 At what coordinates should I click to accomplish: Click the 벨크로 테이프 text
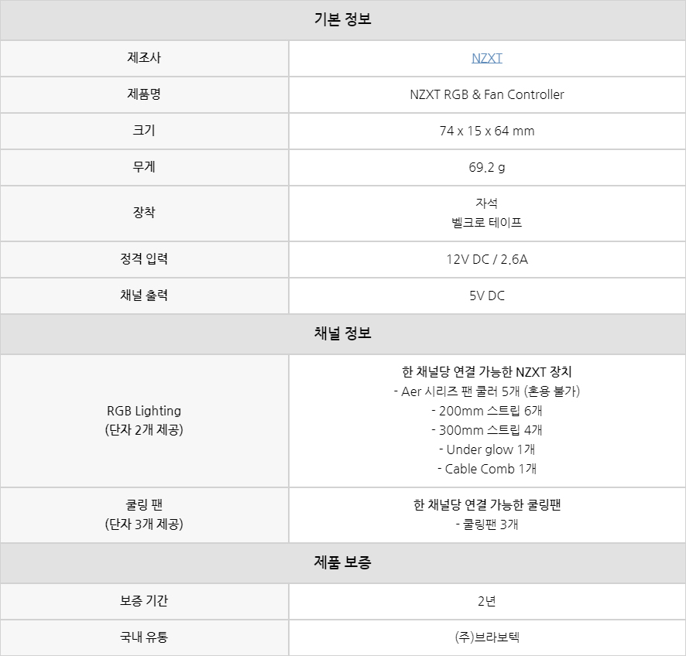tap(486, 223)
